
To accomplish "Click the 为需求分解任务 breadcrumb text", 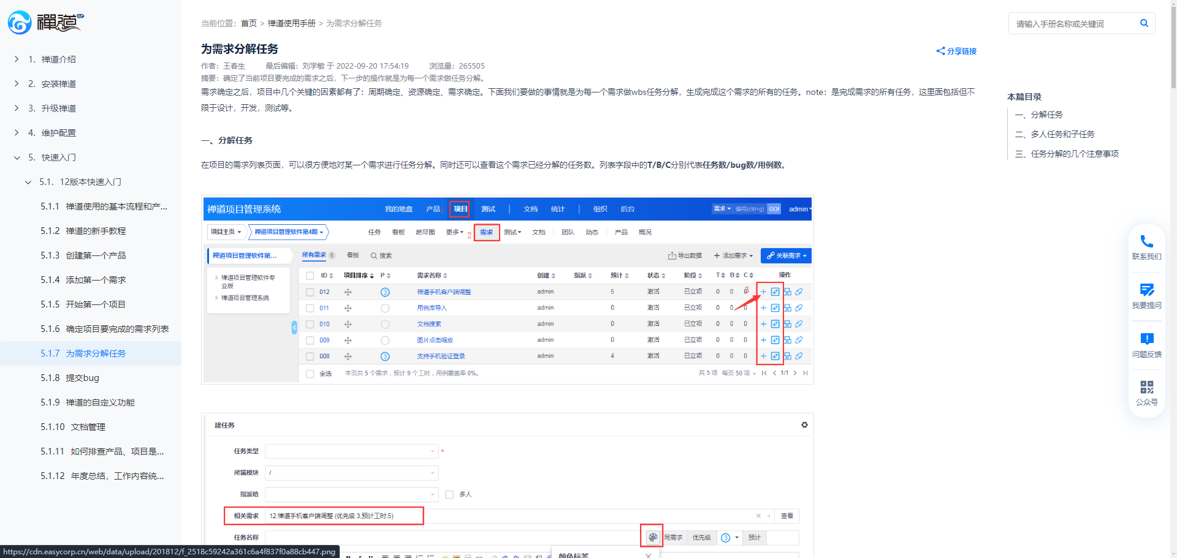I will coord(354,23).
